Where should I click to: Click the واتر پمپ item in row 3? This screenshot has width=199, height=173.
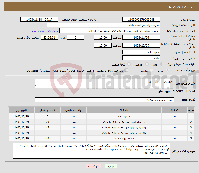pyautogui.click(x=124, y=127)
